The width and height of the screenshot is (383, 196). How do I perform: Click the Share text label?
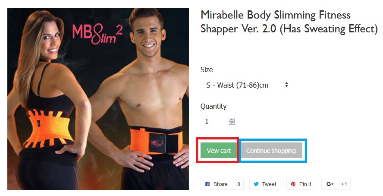pos(220,184)
